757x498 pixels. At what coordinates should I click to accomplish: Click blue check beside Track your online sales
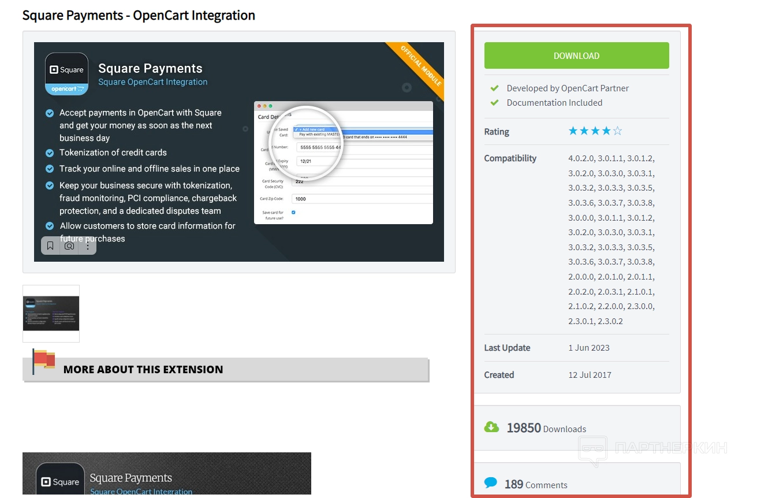50,169
